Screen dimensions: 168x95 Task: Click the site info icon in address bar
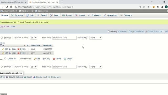16,7
